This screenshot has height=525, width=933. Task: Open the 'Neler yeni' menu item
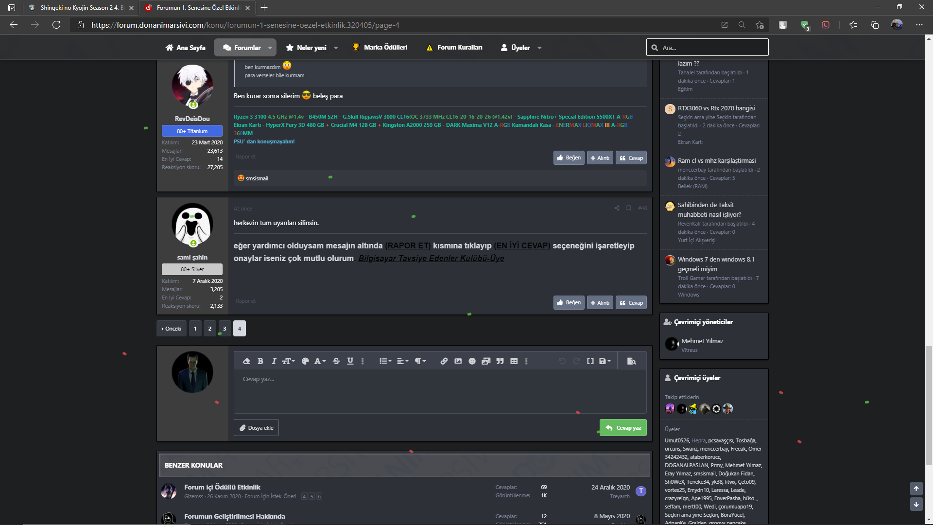tap(306, 48)
